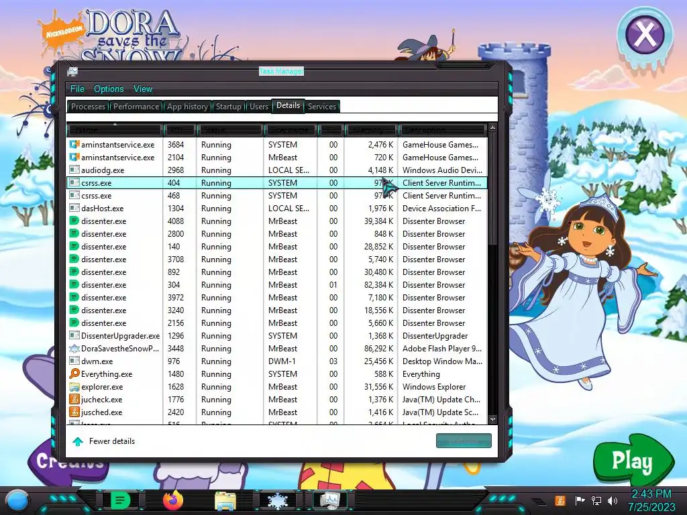Click the Task Manager title bar icon
This screenshot has width=687, height=515.
click(x=72, y=71)
